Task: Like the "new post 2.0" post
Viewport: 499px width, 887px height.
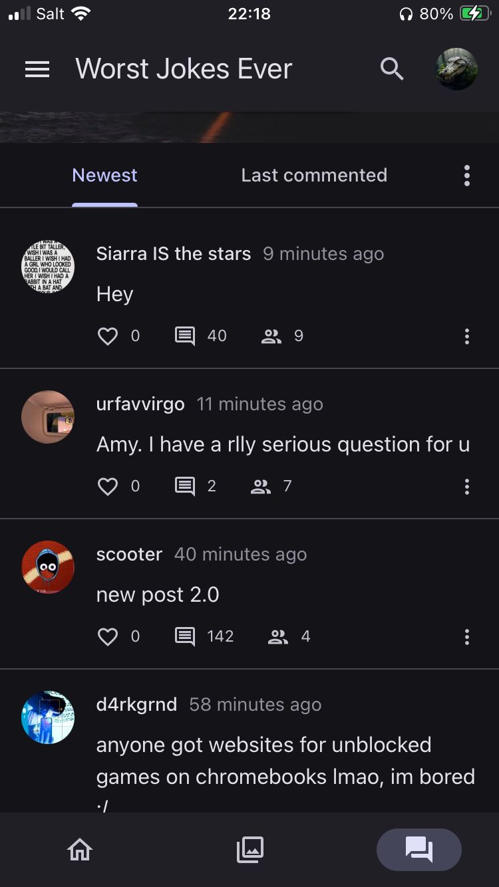Action: (108, 636)
